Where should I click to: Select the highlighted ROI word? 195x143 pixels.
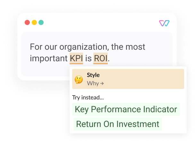[x=100, y=58]
